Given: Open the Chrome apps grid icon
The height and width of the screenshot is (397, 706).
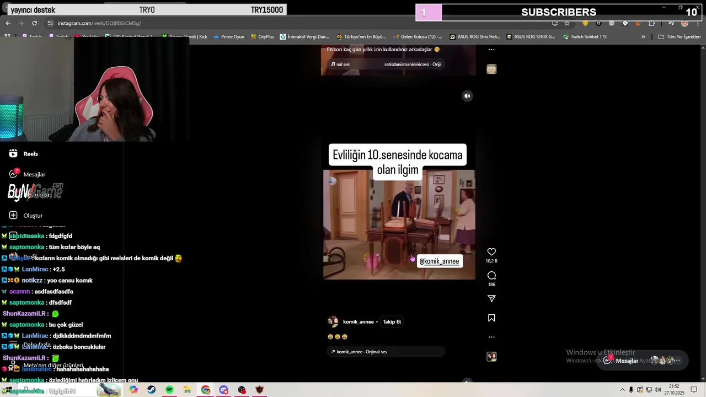Looking at the screenshot, I should coord(7,36).
